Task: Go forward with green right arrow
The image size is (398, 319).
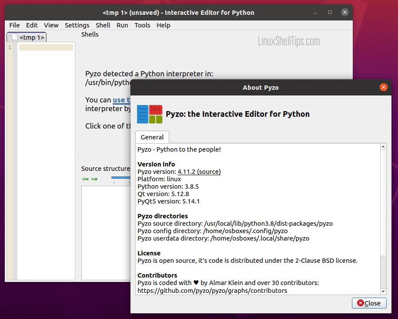Action: (94, 179)
